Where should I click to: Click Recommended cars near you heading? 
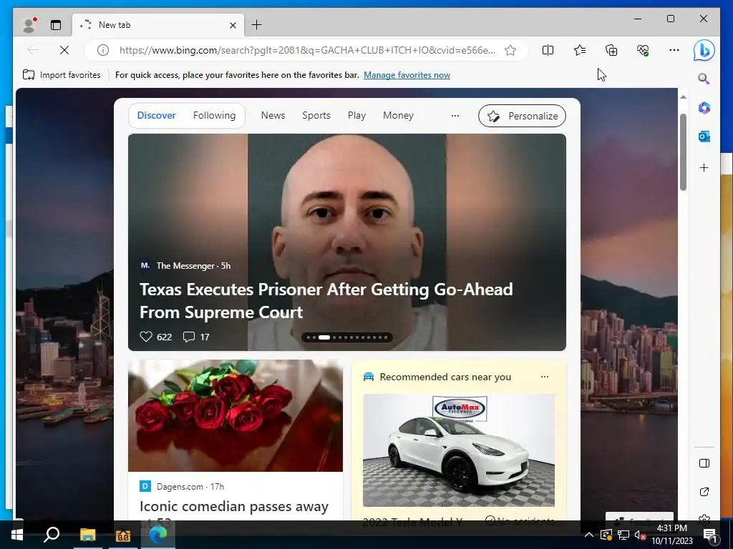pyautogui.click(x=445, y=377)
